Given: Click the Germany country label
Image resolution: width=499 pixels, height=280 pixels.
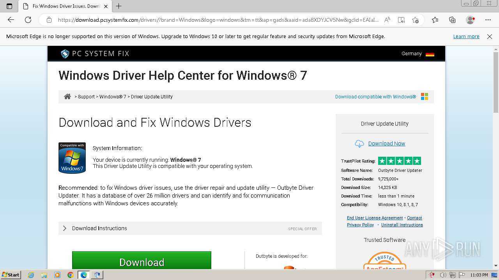Looking at the screenshot, I should click(412, 54).
